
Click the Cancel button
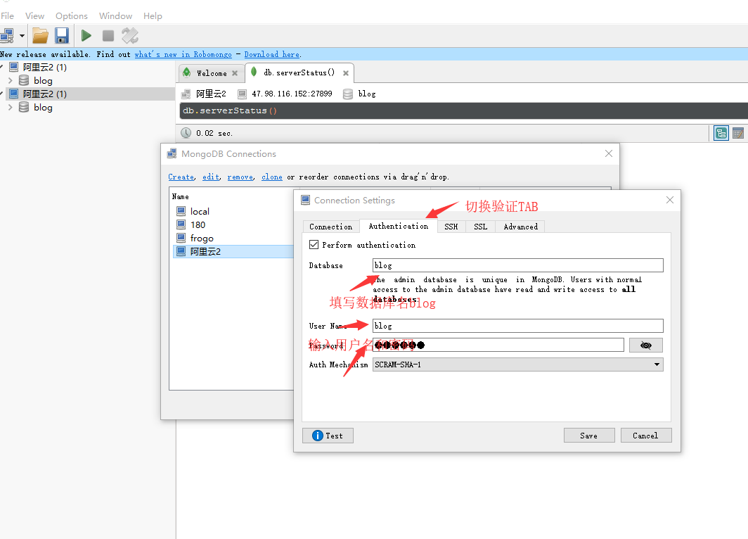(646, 436)
